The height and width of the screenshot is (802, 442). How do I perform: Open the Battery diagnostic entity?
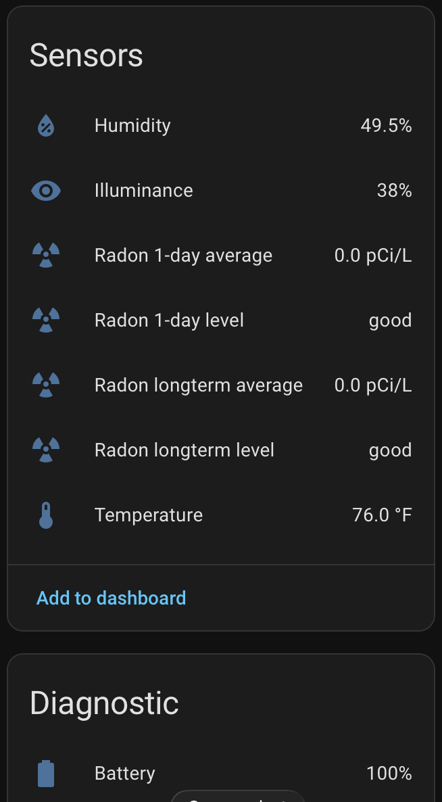(221, 774)
